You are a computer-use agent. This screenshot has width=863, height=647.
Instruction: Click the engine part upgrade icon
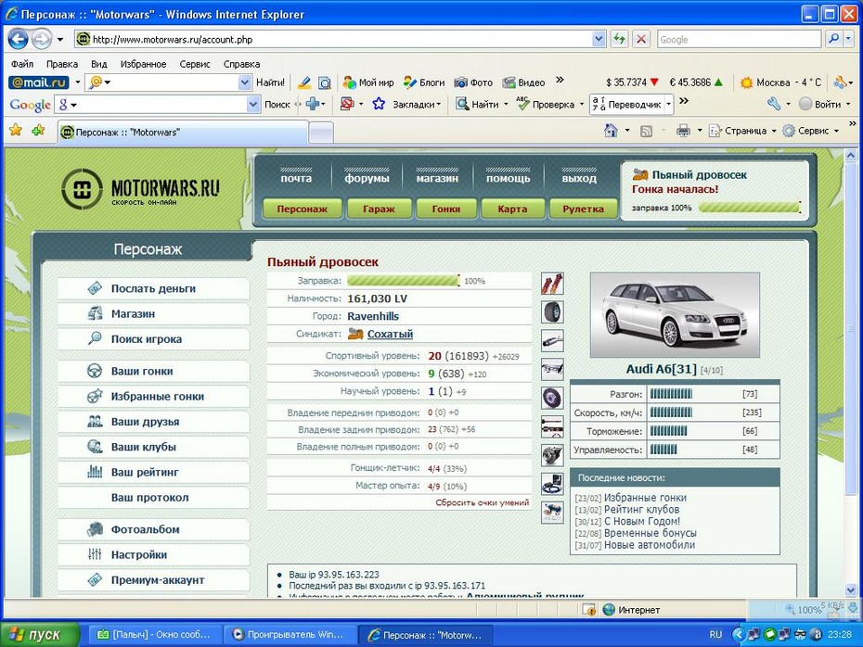click(x=552, y=454)
